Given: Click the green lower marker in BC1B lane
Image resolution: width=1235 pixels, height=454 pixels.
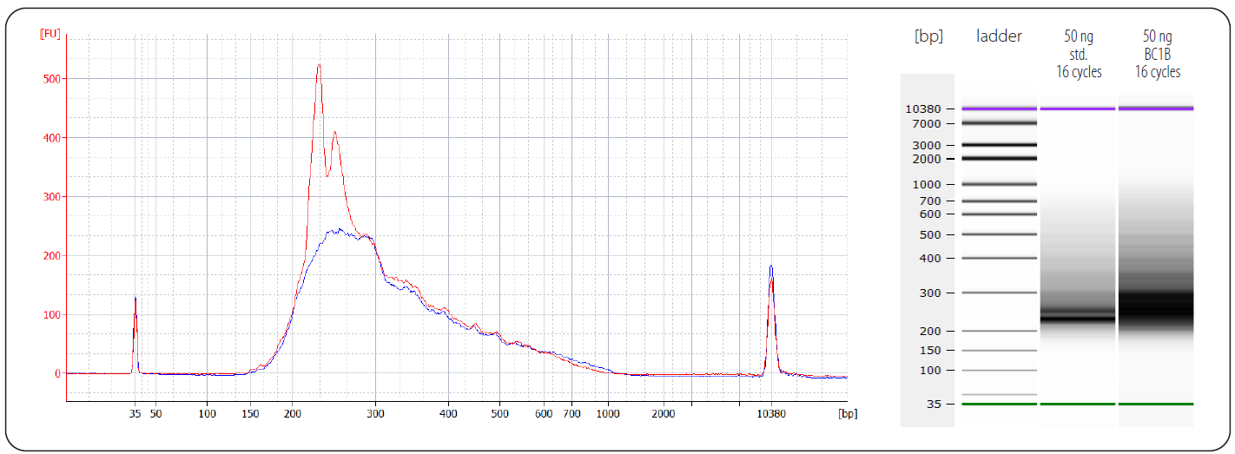Looking at the screenshot, I should pyautogui.click(x=1156, y=404).
